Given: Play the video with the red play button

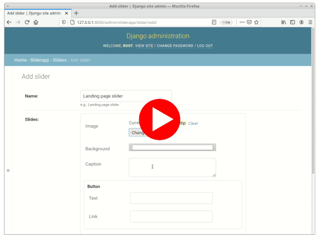Looking at the screenshot, I should click(159, 119).
